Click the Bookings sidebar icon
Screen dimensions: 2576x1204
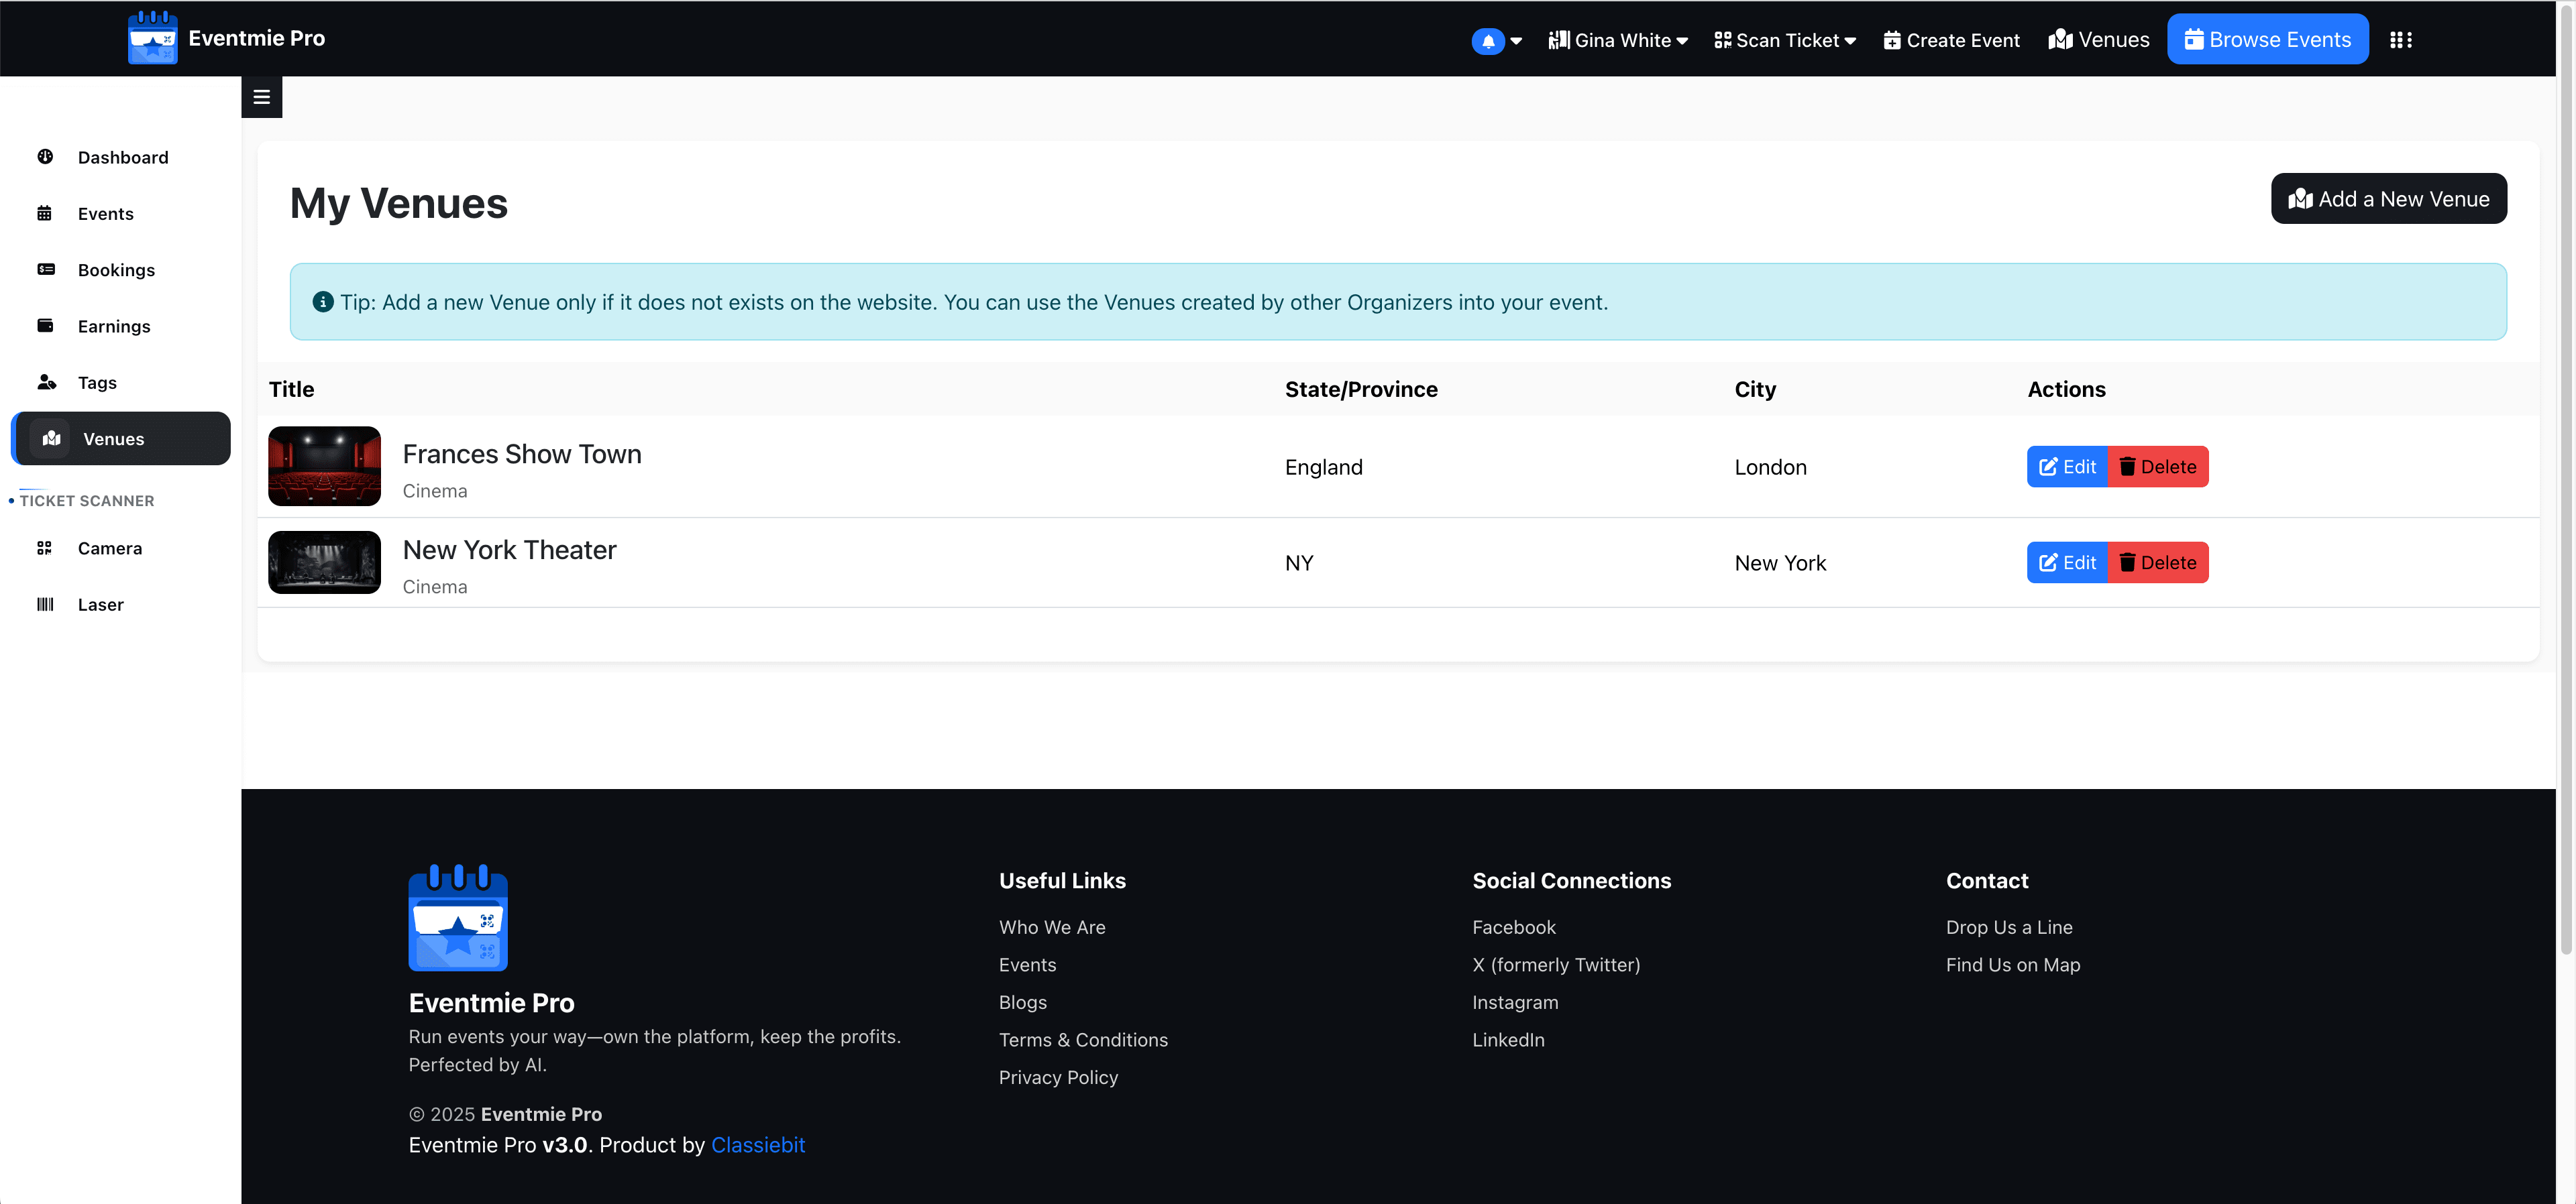(x=45, y=269)
